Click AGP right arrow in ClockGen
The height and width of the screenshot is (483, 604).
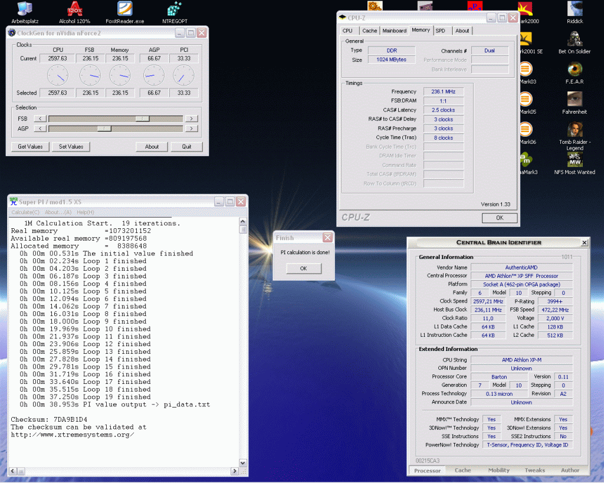[192, 129]
